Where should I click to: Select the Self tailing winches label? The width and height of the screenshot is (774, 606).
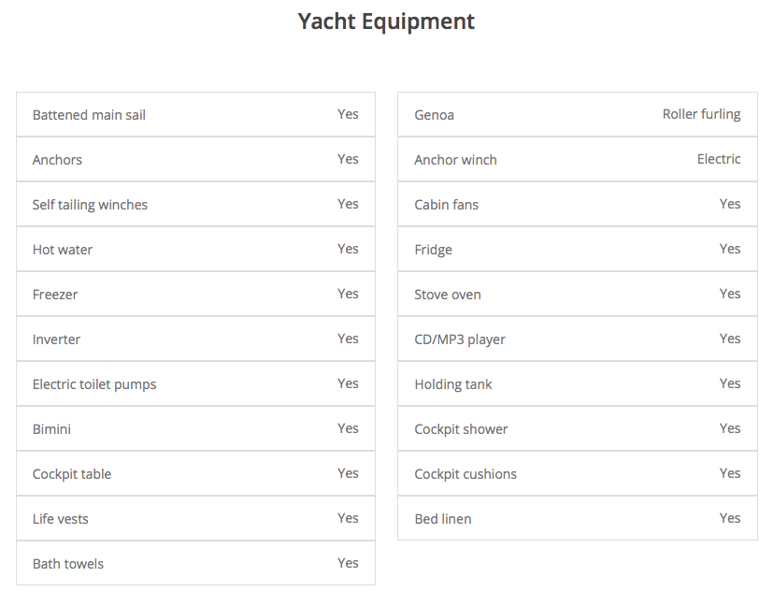coord(90,205)
